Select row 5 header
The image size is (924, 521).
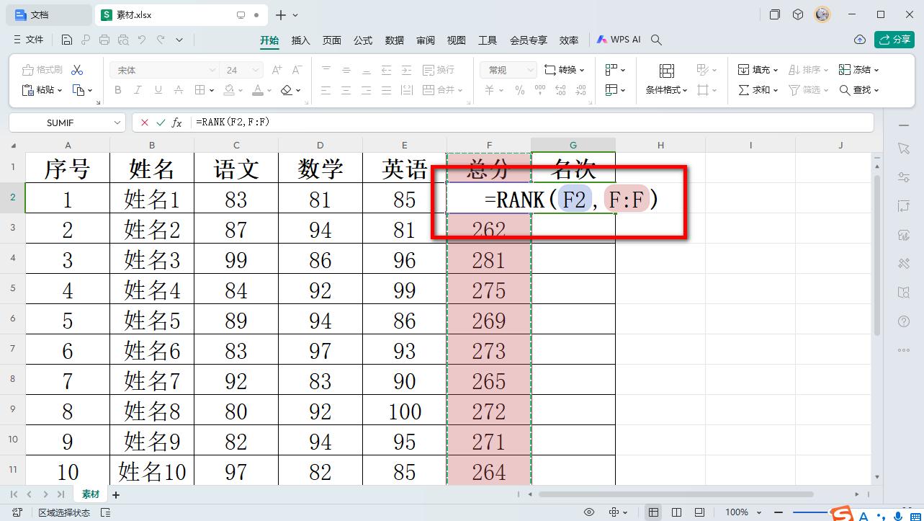pos(13,288)
